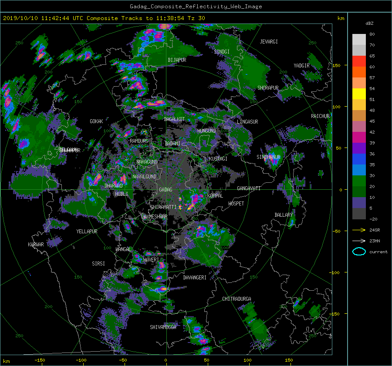The width and height of the screenshot is (392, 366).
Task: Click the cyan current ellipse legend
Action: pos(359,252)
